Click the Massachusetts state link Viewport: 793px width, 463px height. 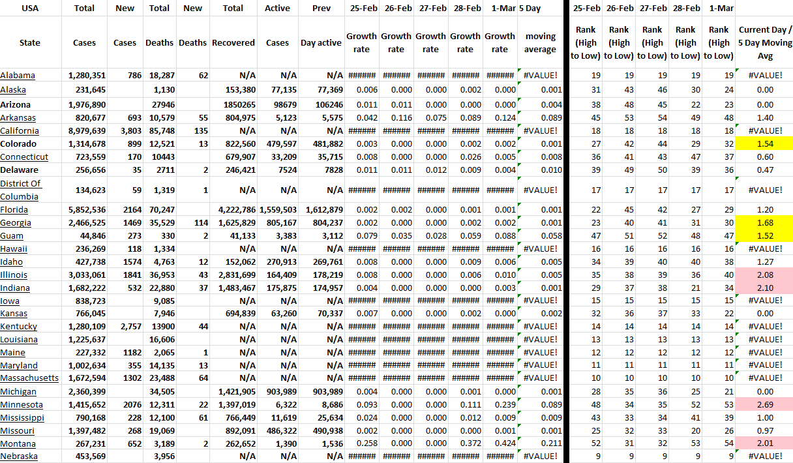29,378
